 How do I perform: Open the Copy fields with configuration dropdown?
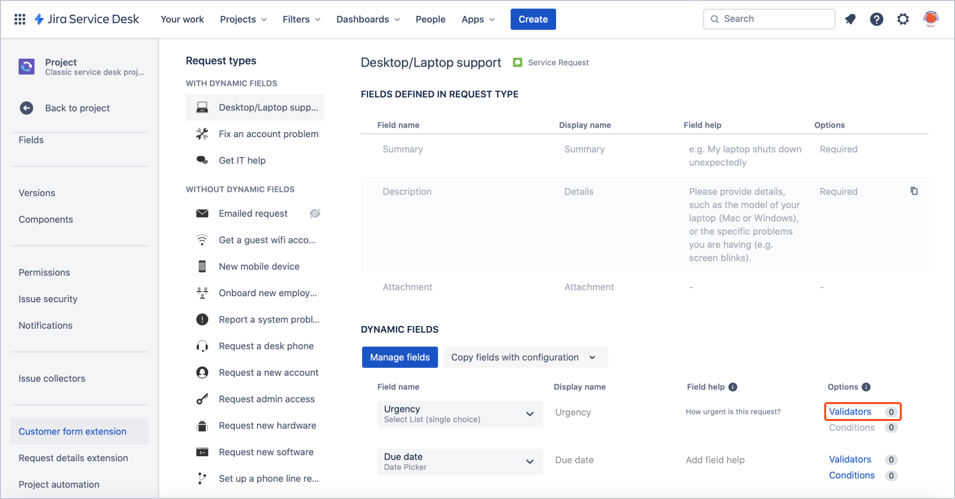tap(525, 357)
